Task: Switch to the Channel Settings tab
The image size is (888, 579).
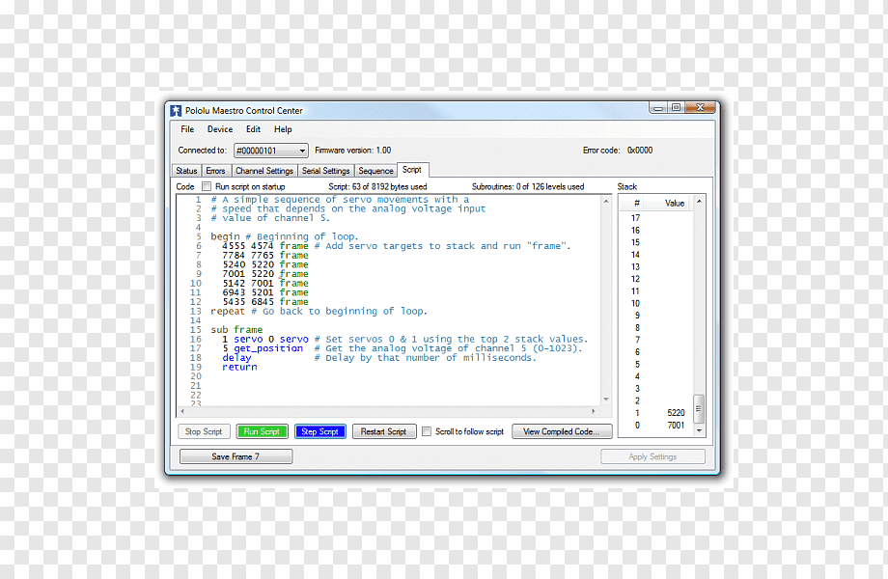Action: tap(264, 171)
